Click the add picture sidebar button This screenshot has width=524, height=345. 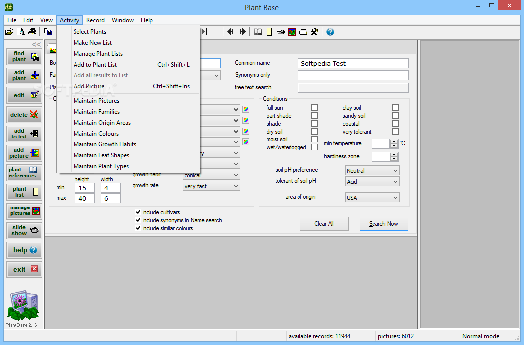tap(24, 153)
